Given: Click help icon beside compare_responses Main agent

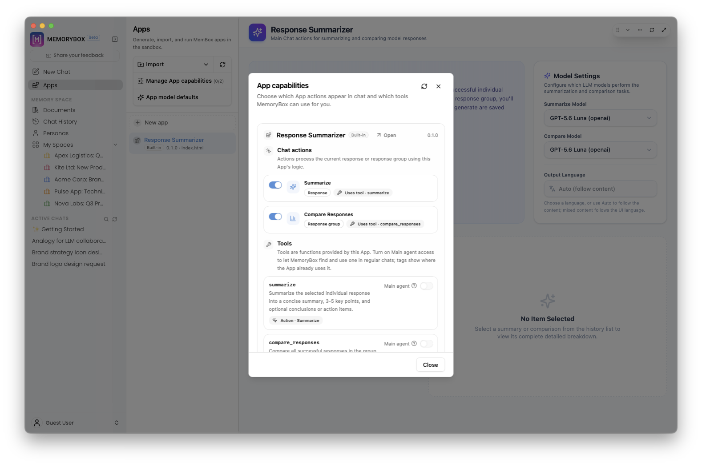Looking at the screenshot, I should (414, 343).
